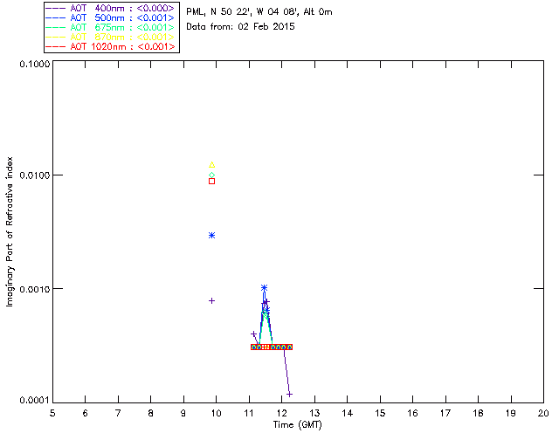This screenshot has height=447, width=559.
Task: Click the purple plus marker before 10 GMT
Action: pyautogui.click(x=211, y=301)
